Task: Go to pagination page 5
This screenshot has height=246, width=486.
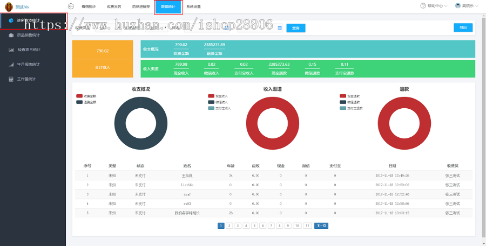Action: pyautogui.click(x=254, y=226)
